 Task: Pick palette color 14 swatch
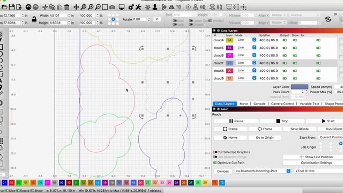(98, 182)
